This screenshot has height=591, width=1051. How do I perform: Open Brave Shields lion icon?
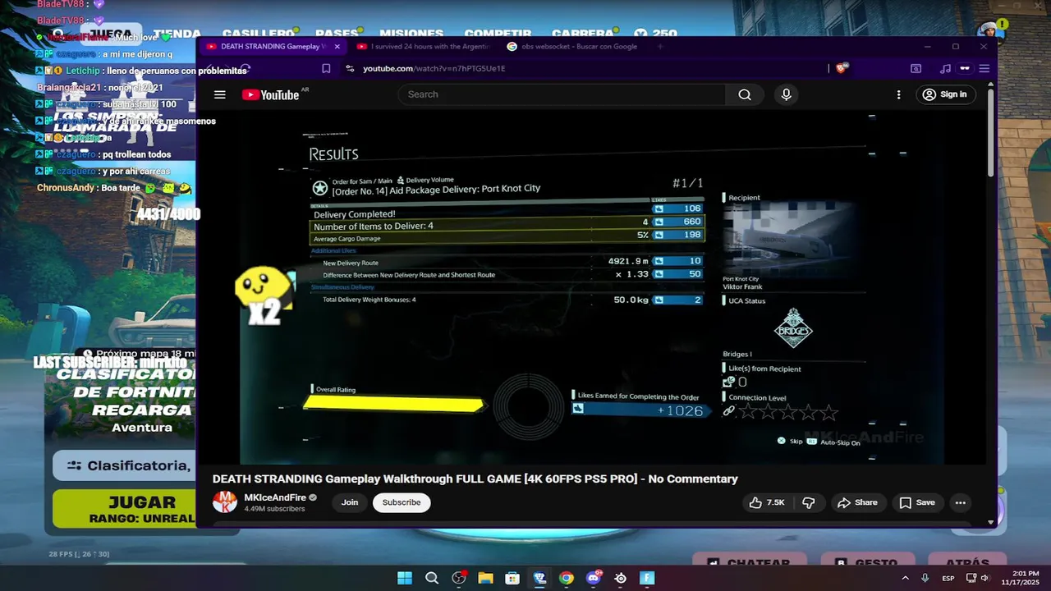(x=841, y=68)
